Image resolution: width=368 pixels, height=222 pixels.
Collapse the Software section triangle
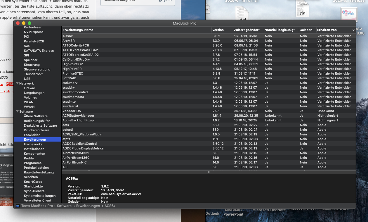[18, 111]
